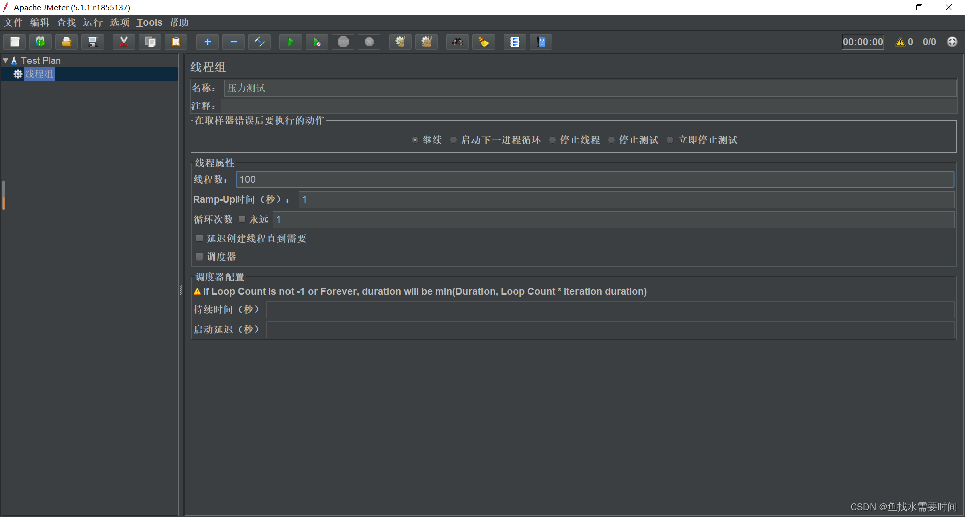The image size is (965, 517).
Task: Open the Function Helper dialog icon
Action: click(515, 42)
